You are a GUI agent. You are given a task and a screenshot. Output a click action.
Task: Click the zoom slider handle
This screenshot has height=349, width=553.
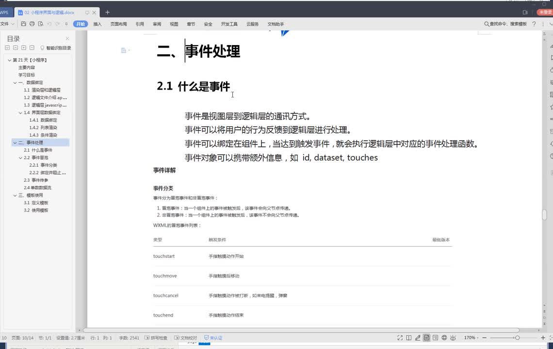pos(517,338)
